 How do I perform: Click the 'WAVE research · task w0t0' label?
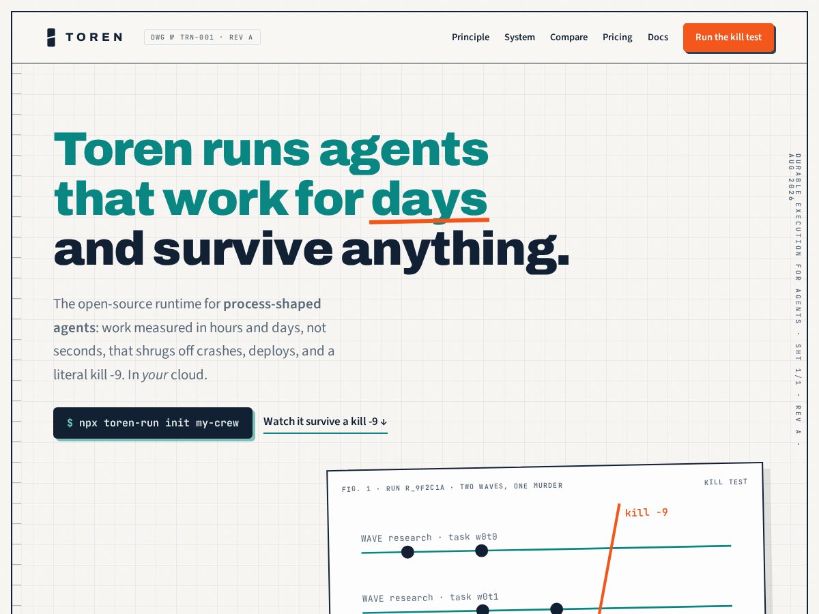(x=429, y=538)
